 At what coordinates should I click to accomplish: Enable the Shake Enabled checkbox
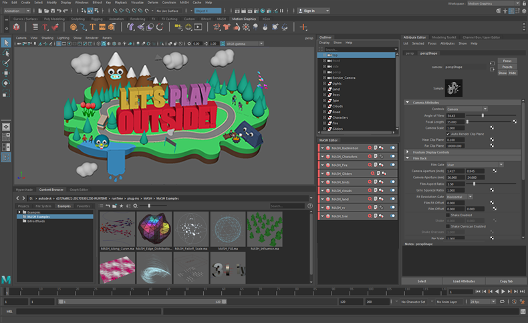tap(448, 215)
